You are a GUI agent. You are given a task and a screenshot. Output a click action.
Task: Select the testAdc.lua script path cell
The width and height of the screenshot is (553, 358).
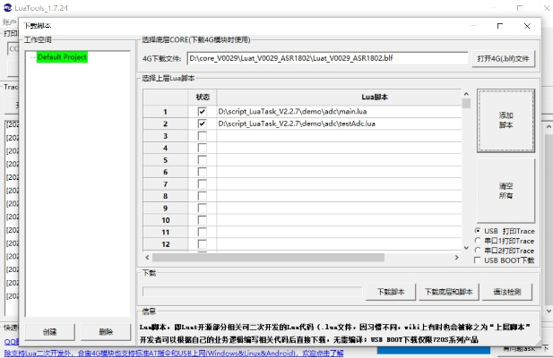(339, 124)
